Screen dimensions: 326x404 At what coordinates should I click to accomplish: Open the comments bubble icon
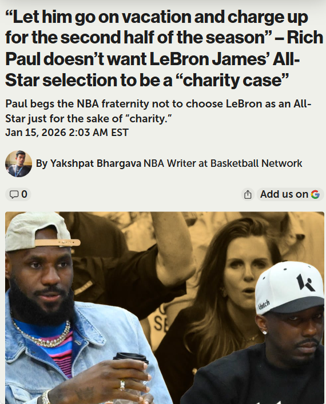[x=14, y=194]
